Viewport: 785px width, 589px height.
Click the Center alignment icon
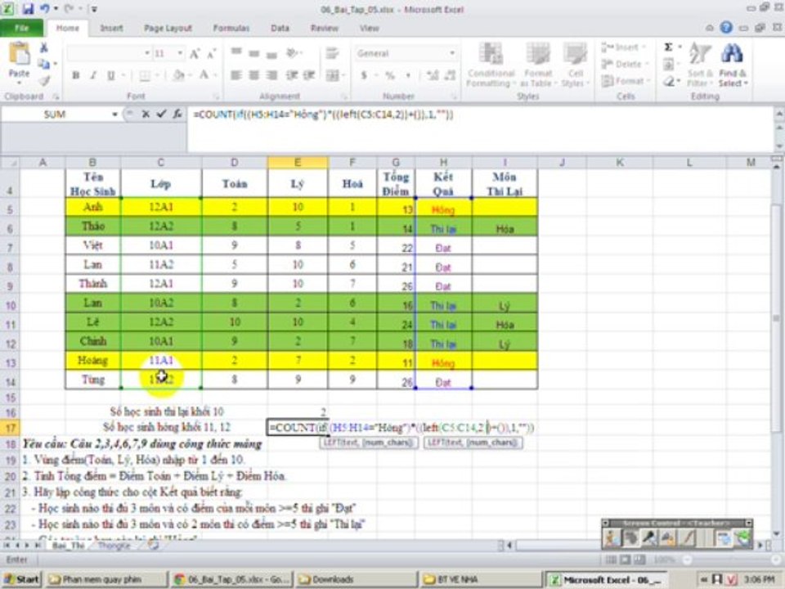click(x=254, y=75)
